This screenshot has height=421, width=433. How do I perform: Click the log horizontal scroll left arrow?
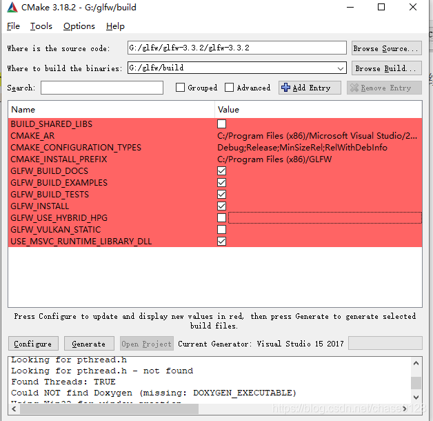[x=14, y=409]
